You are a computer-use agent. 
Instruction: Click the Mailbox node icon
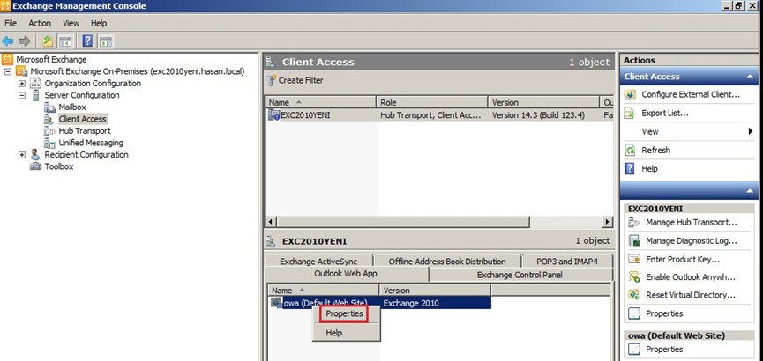tap(49, 107)
